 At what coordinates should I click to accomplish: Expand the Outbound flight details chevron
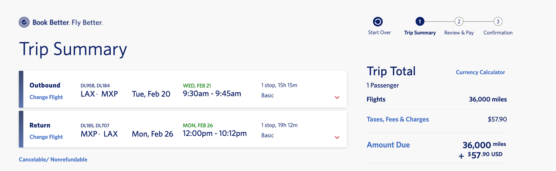337,98
